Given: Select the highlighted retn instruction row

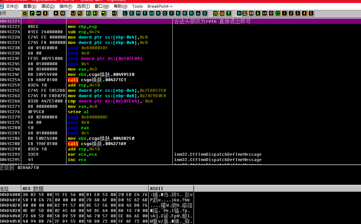Looking at the screenshot, I should pos(181,21).
